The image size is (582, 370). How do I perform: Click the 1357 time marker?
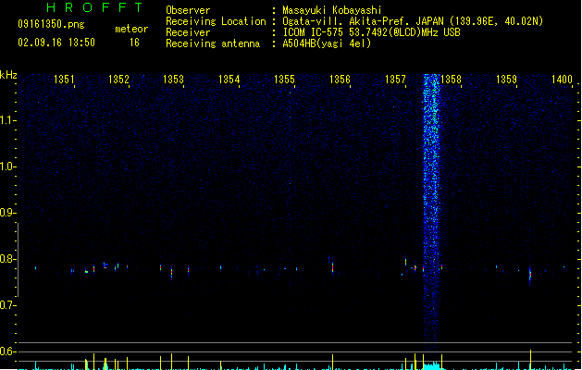[395, 80]
